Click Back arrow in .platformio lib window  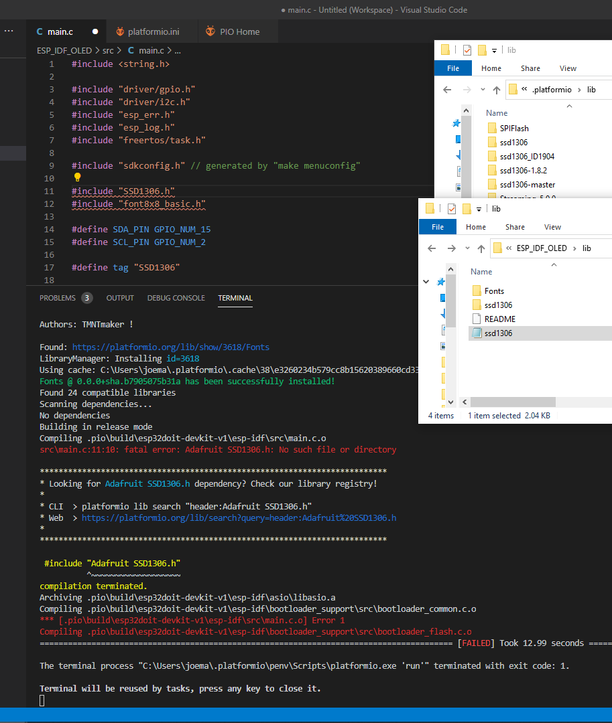(447, 90)
